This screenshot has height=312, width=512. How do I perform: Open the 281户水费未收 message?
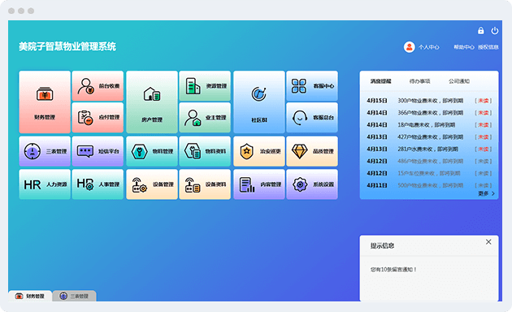[x=429, y=149]
